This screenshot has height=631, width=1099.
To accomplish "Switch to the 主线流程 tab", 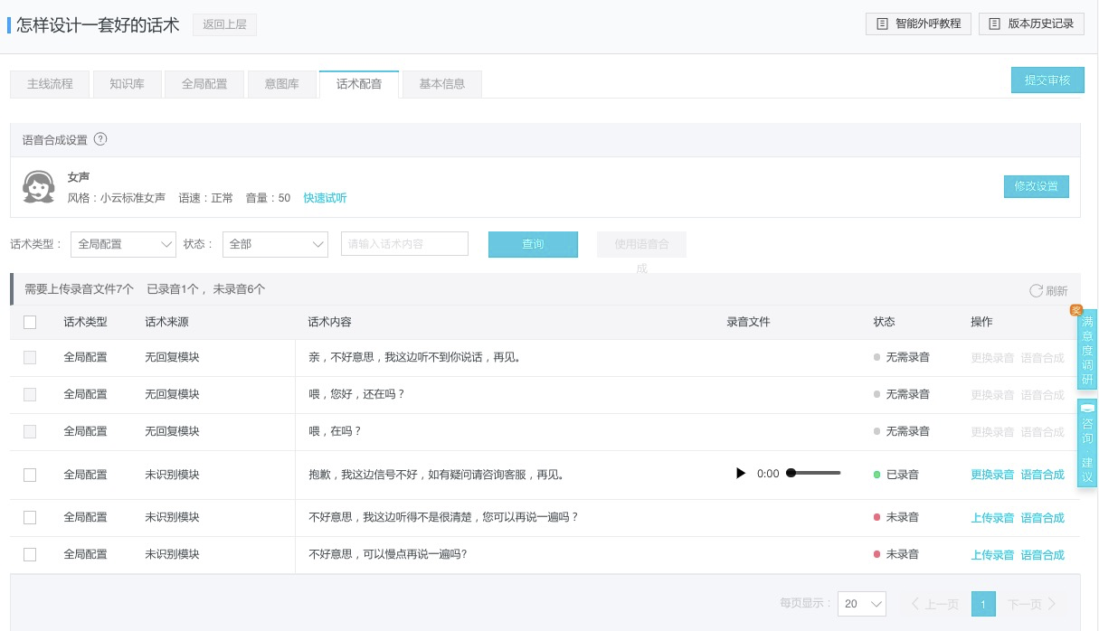I will (x=50, y=84).
